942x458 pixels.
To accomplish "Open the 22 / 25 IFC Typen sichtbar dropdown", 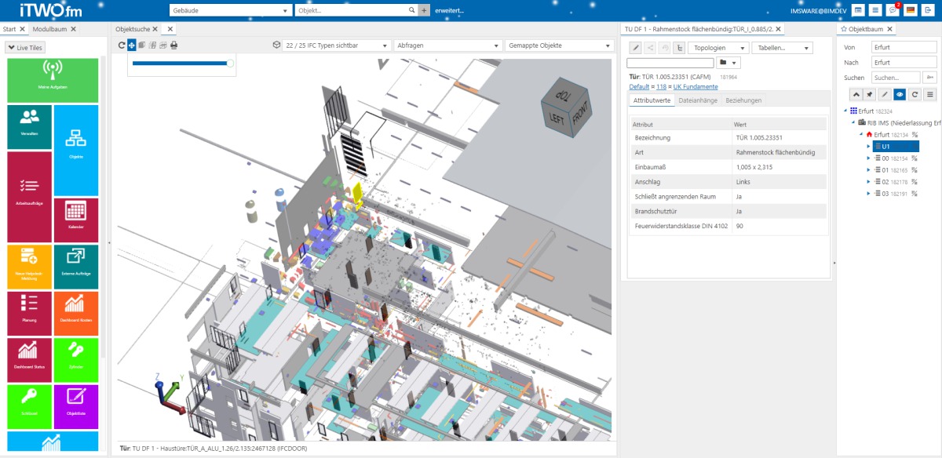I will pyautogui.click(x=338, y=45).
